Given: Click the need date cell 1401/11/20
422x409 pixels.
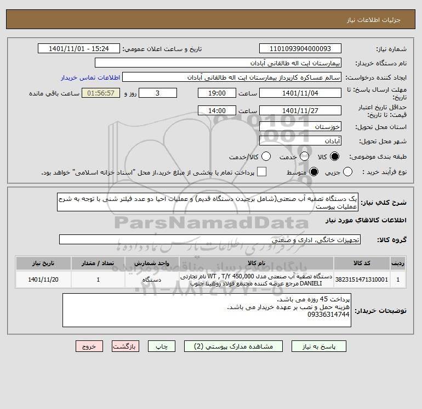Looking at the screenshot, I should 43,279.
